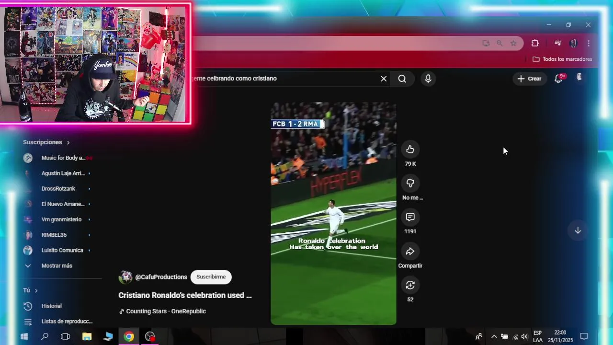The height and width of the screenshot is (345, 613).
Task: Open Todos los marcadores folder
Action: click(x=562, y=59)
